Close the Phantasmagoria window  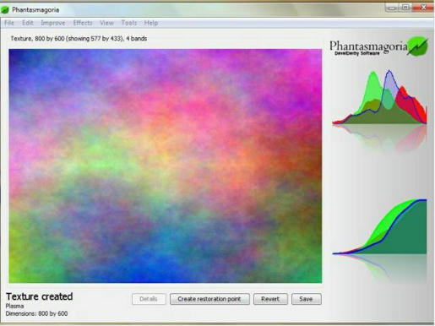[423, 8]
